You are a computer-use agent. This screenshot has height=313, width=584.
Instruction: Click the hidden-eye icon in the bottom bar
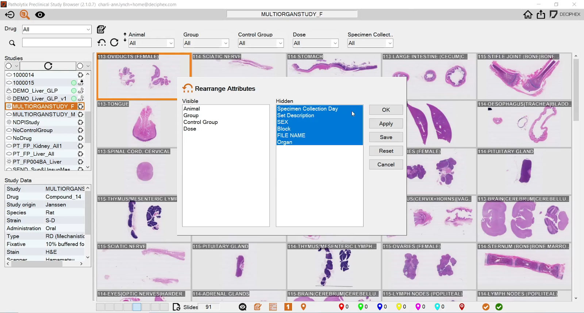[242, 307]
